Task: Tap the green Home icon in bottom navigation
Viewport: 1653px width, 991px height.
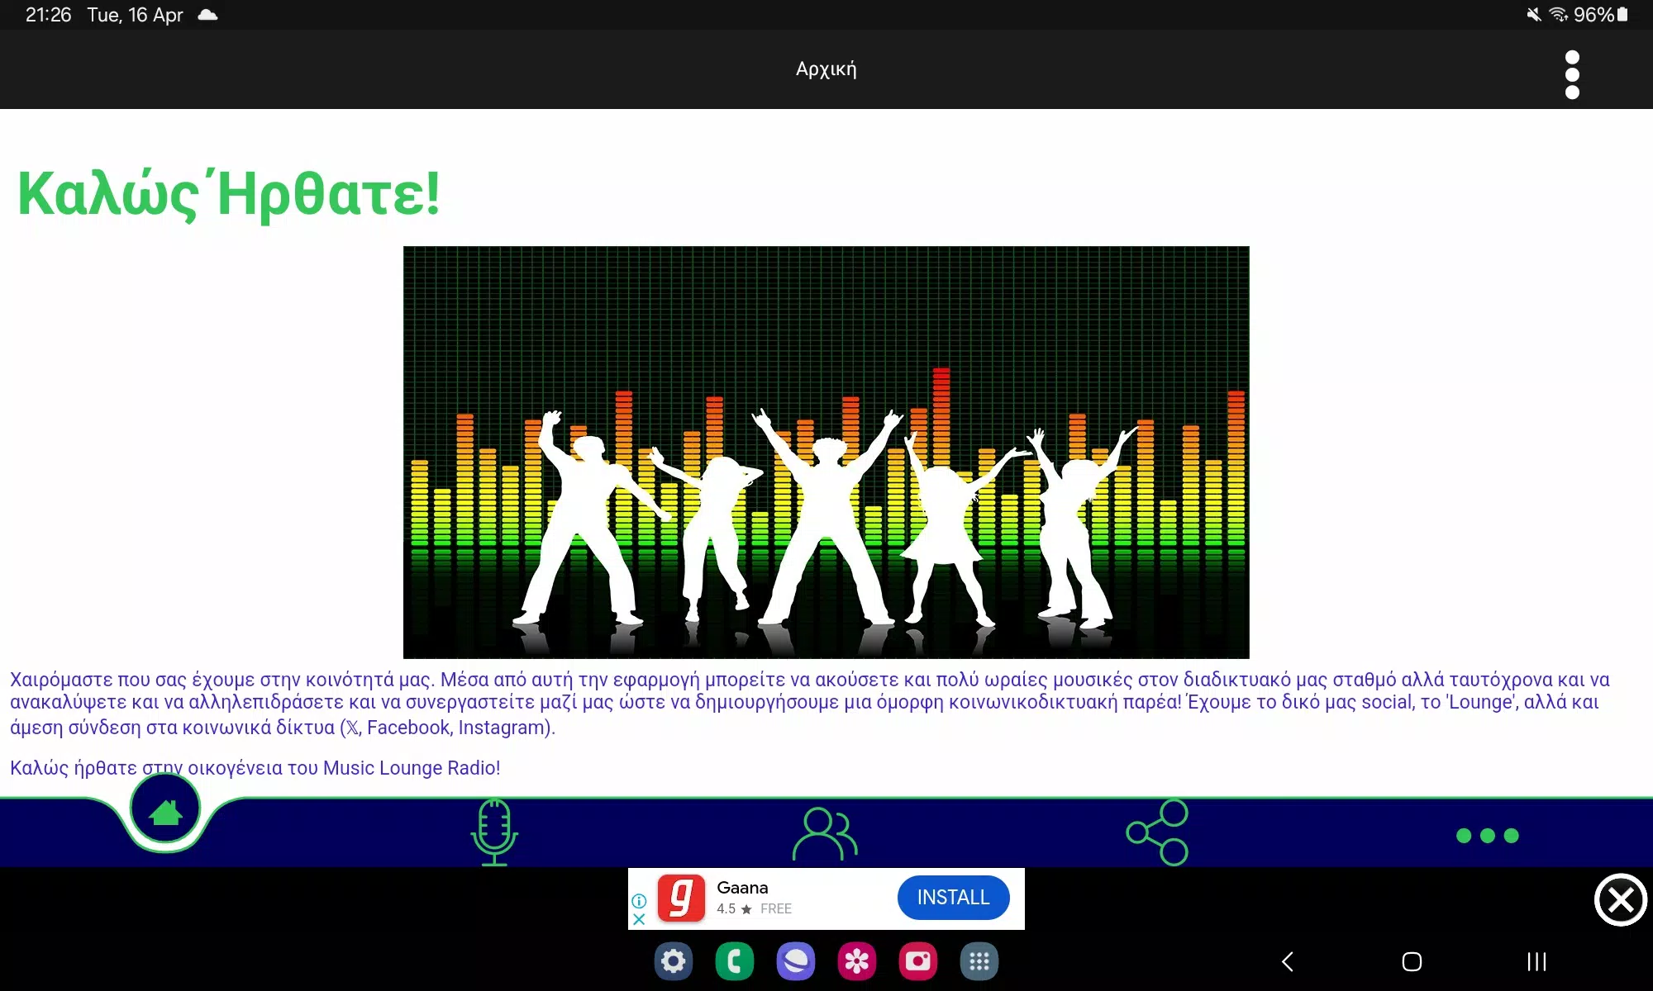Action: tap(165, 812)
